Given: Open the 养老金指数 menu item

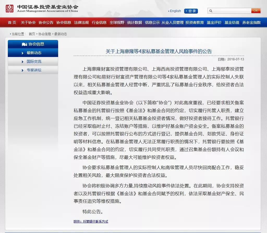Looking at the screenshot, I should [x=251, y=22].
